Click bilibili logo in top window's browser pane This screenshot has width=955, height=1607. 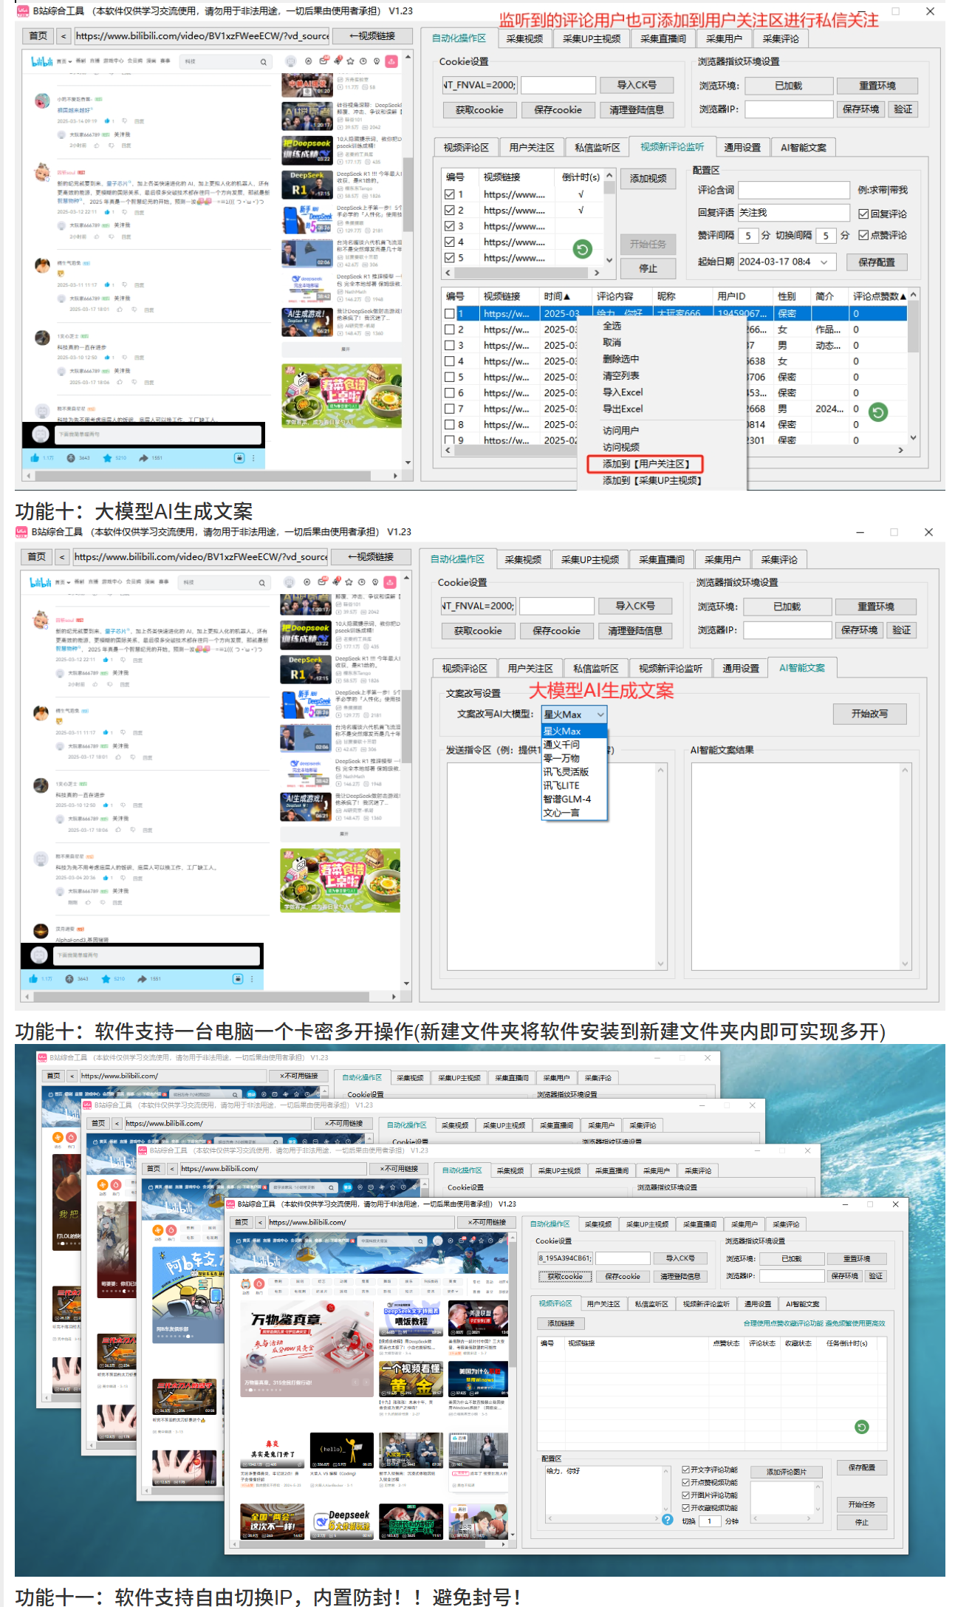41,61
